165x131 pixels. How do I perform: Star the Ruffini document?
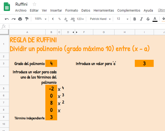coord(34,4)
